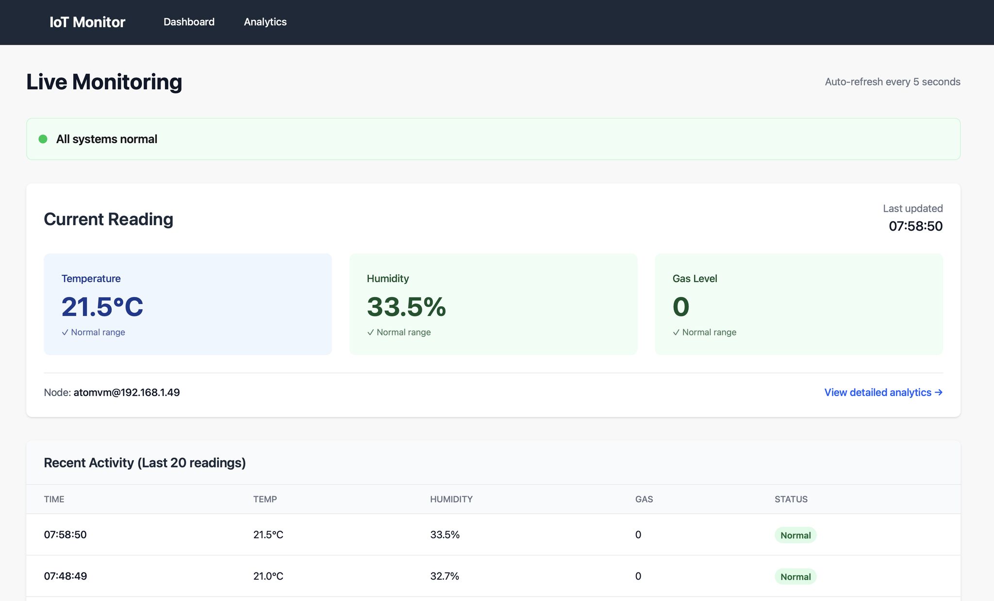This screenshot has height=601, width=994.
Task: Click the Last updated timestamp 07:58:50
Action: (x=915, y=226)
